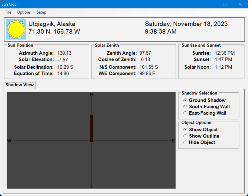
Task: Click the N compass marker in the shadow view
Action: 91,95
